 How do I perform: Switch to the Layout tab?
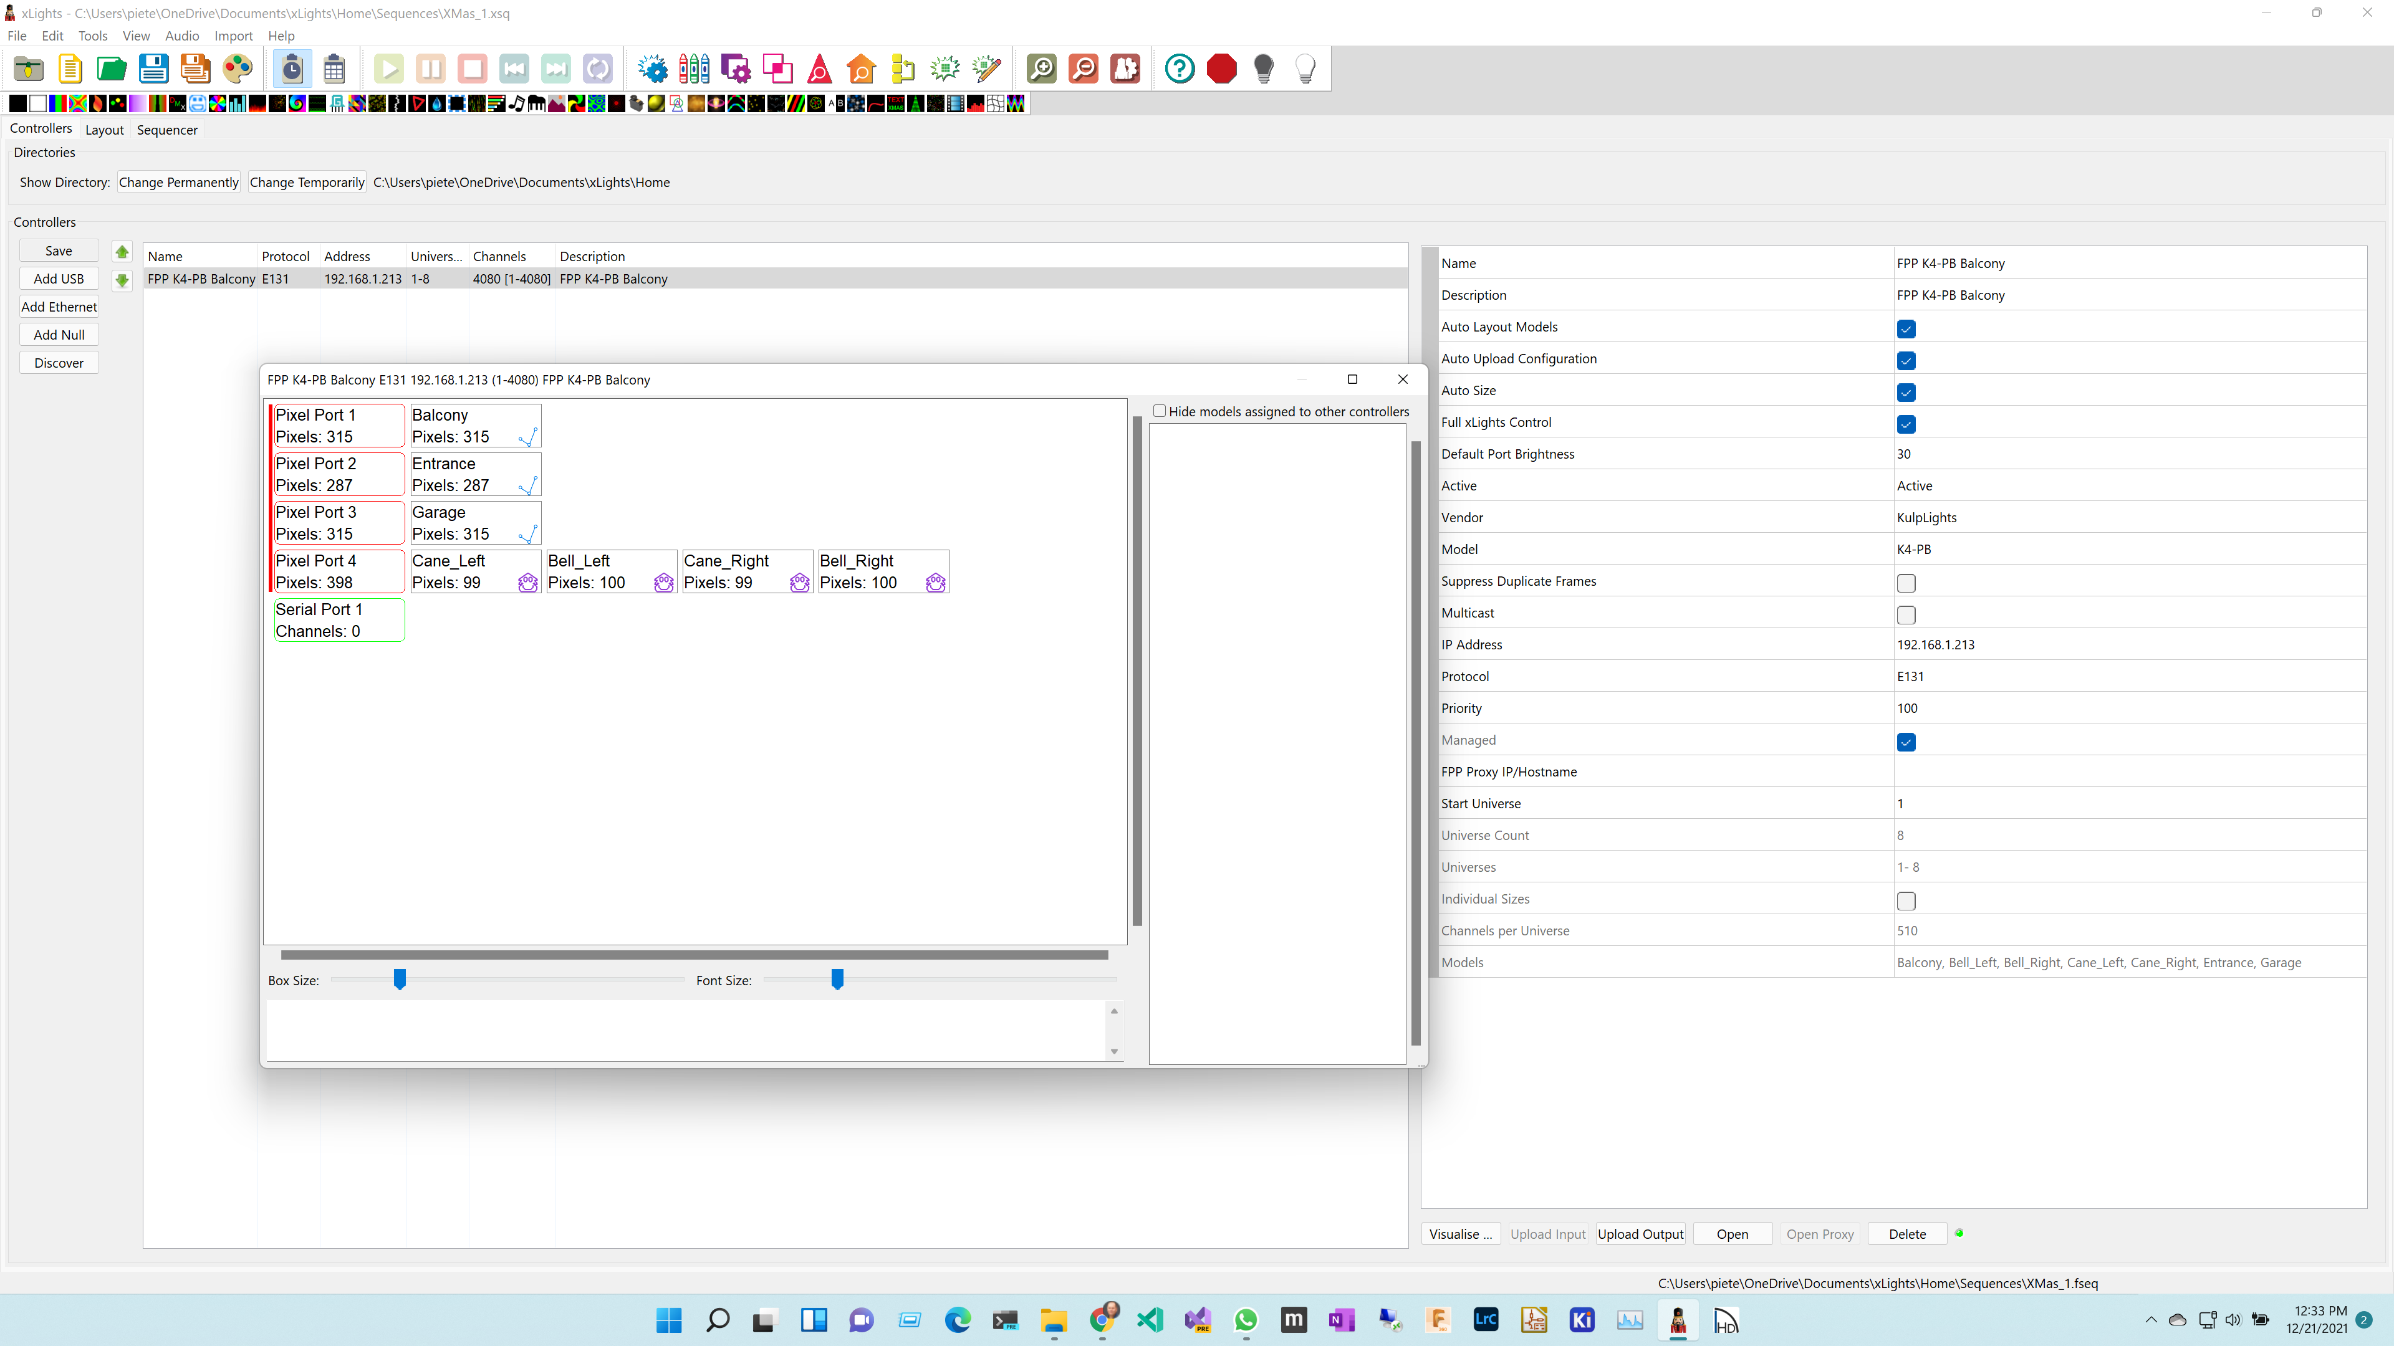pyautogui.click(x=104, y=129)
